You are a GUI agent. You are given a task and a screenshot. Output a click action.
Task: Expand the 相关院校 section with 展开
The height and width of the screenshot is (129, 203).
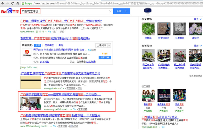(197, 46)
